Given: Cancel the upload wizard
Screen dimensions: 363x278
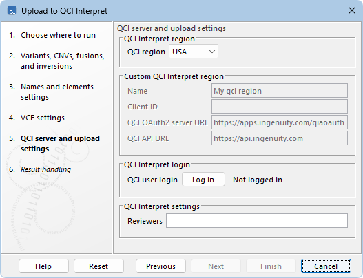Looking at the screenshot, I should (x=326, y=266).
